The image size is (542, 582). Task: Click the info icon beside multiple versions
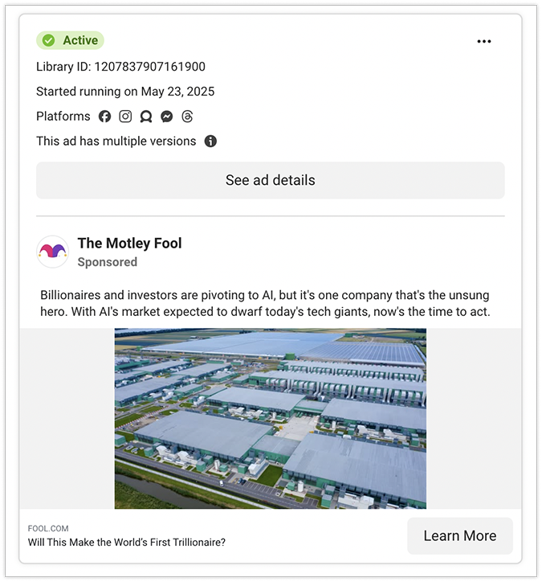pyautogui.click(x=210, y=141)
